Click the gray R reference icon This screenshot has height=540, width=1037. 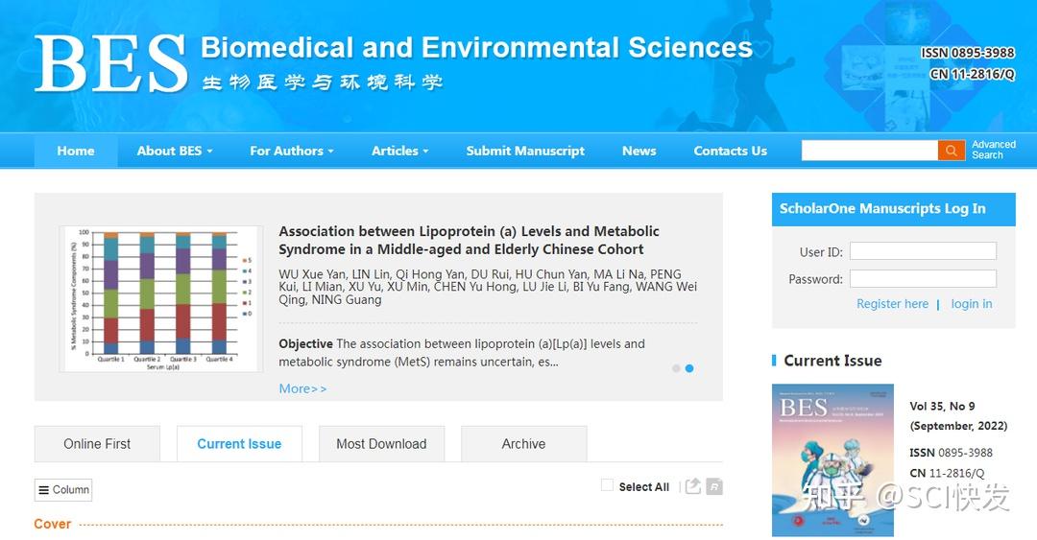[714, 486]
